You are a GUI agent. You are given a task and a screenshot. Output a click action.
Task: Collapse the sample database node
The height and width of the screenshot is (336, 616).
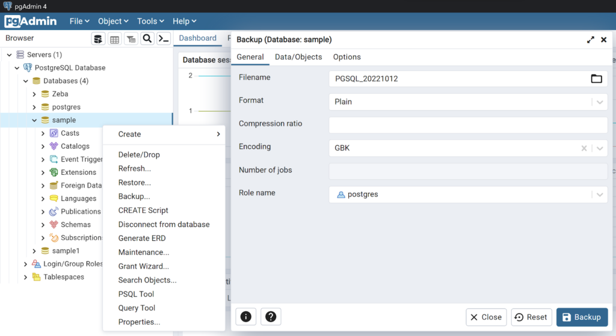(x=34, y=120)
